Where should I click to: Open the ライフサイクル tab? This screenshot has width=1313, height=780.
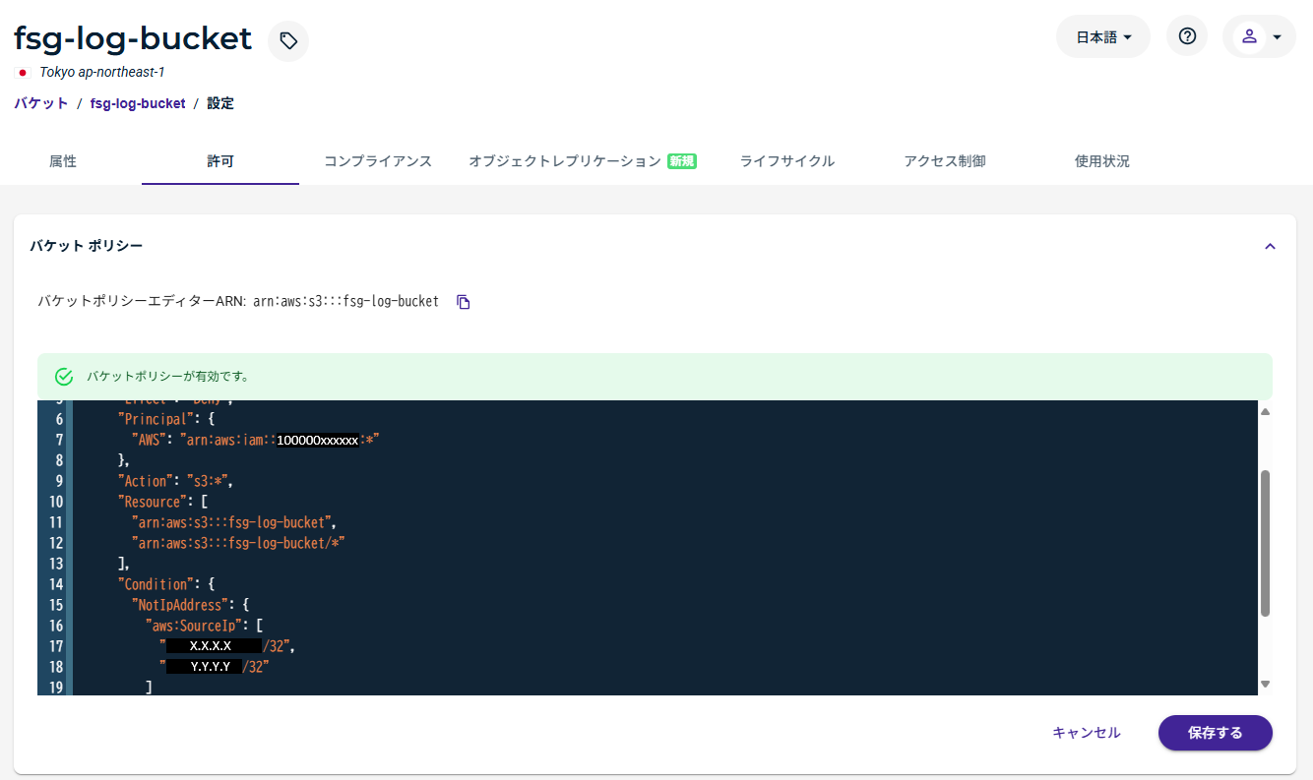787,161
